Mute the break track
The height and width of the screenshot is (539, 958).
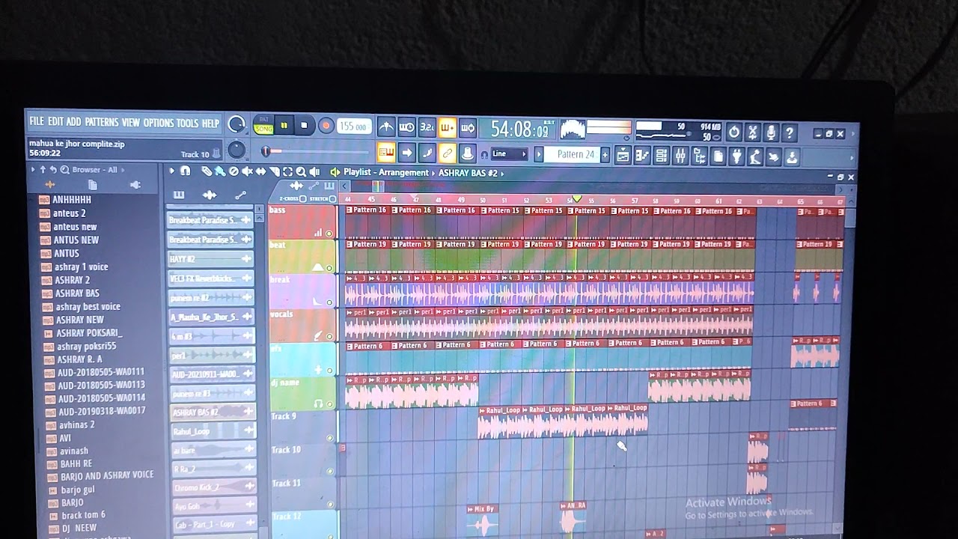pos(329,302)
